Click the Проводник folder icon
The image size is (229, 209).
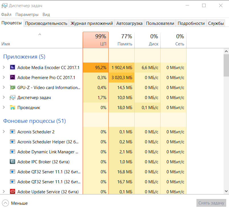click(13, 107)
